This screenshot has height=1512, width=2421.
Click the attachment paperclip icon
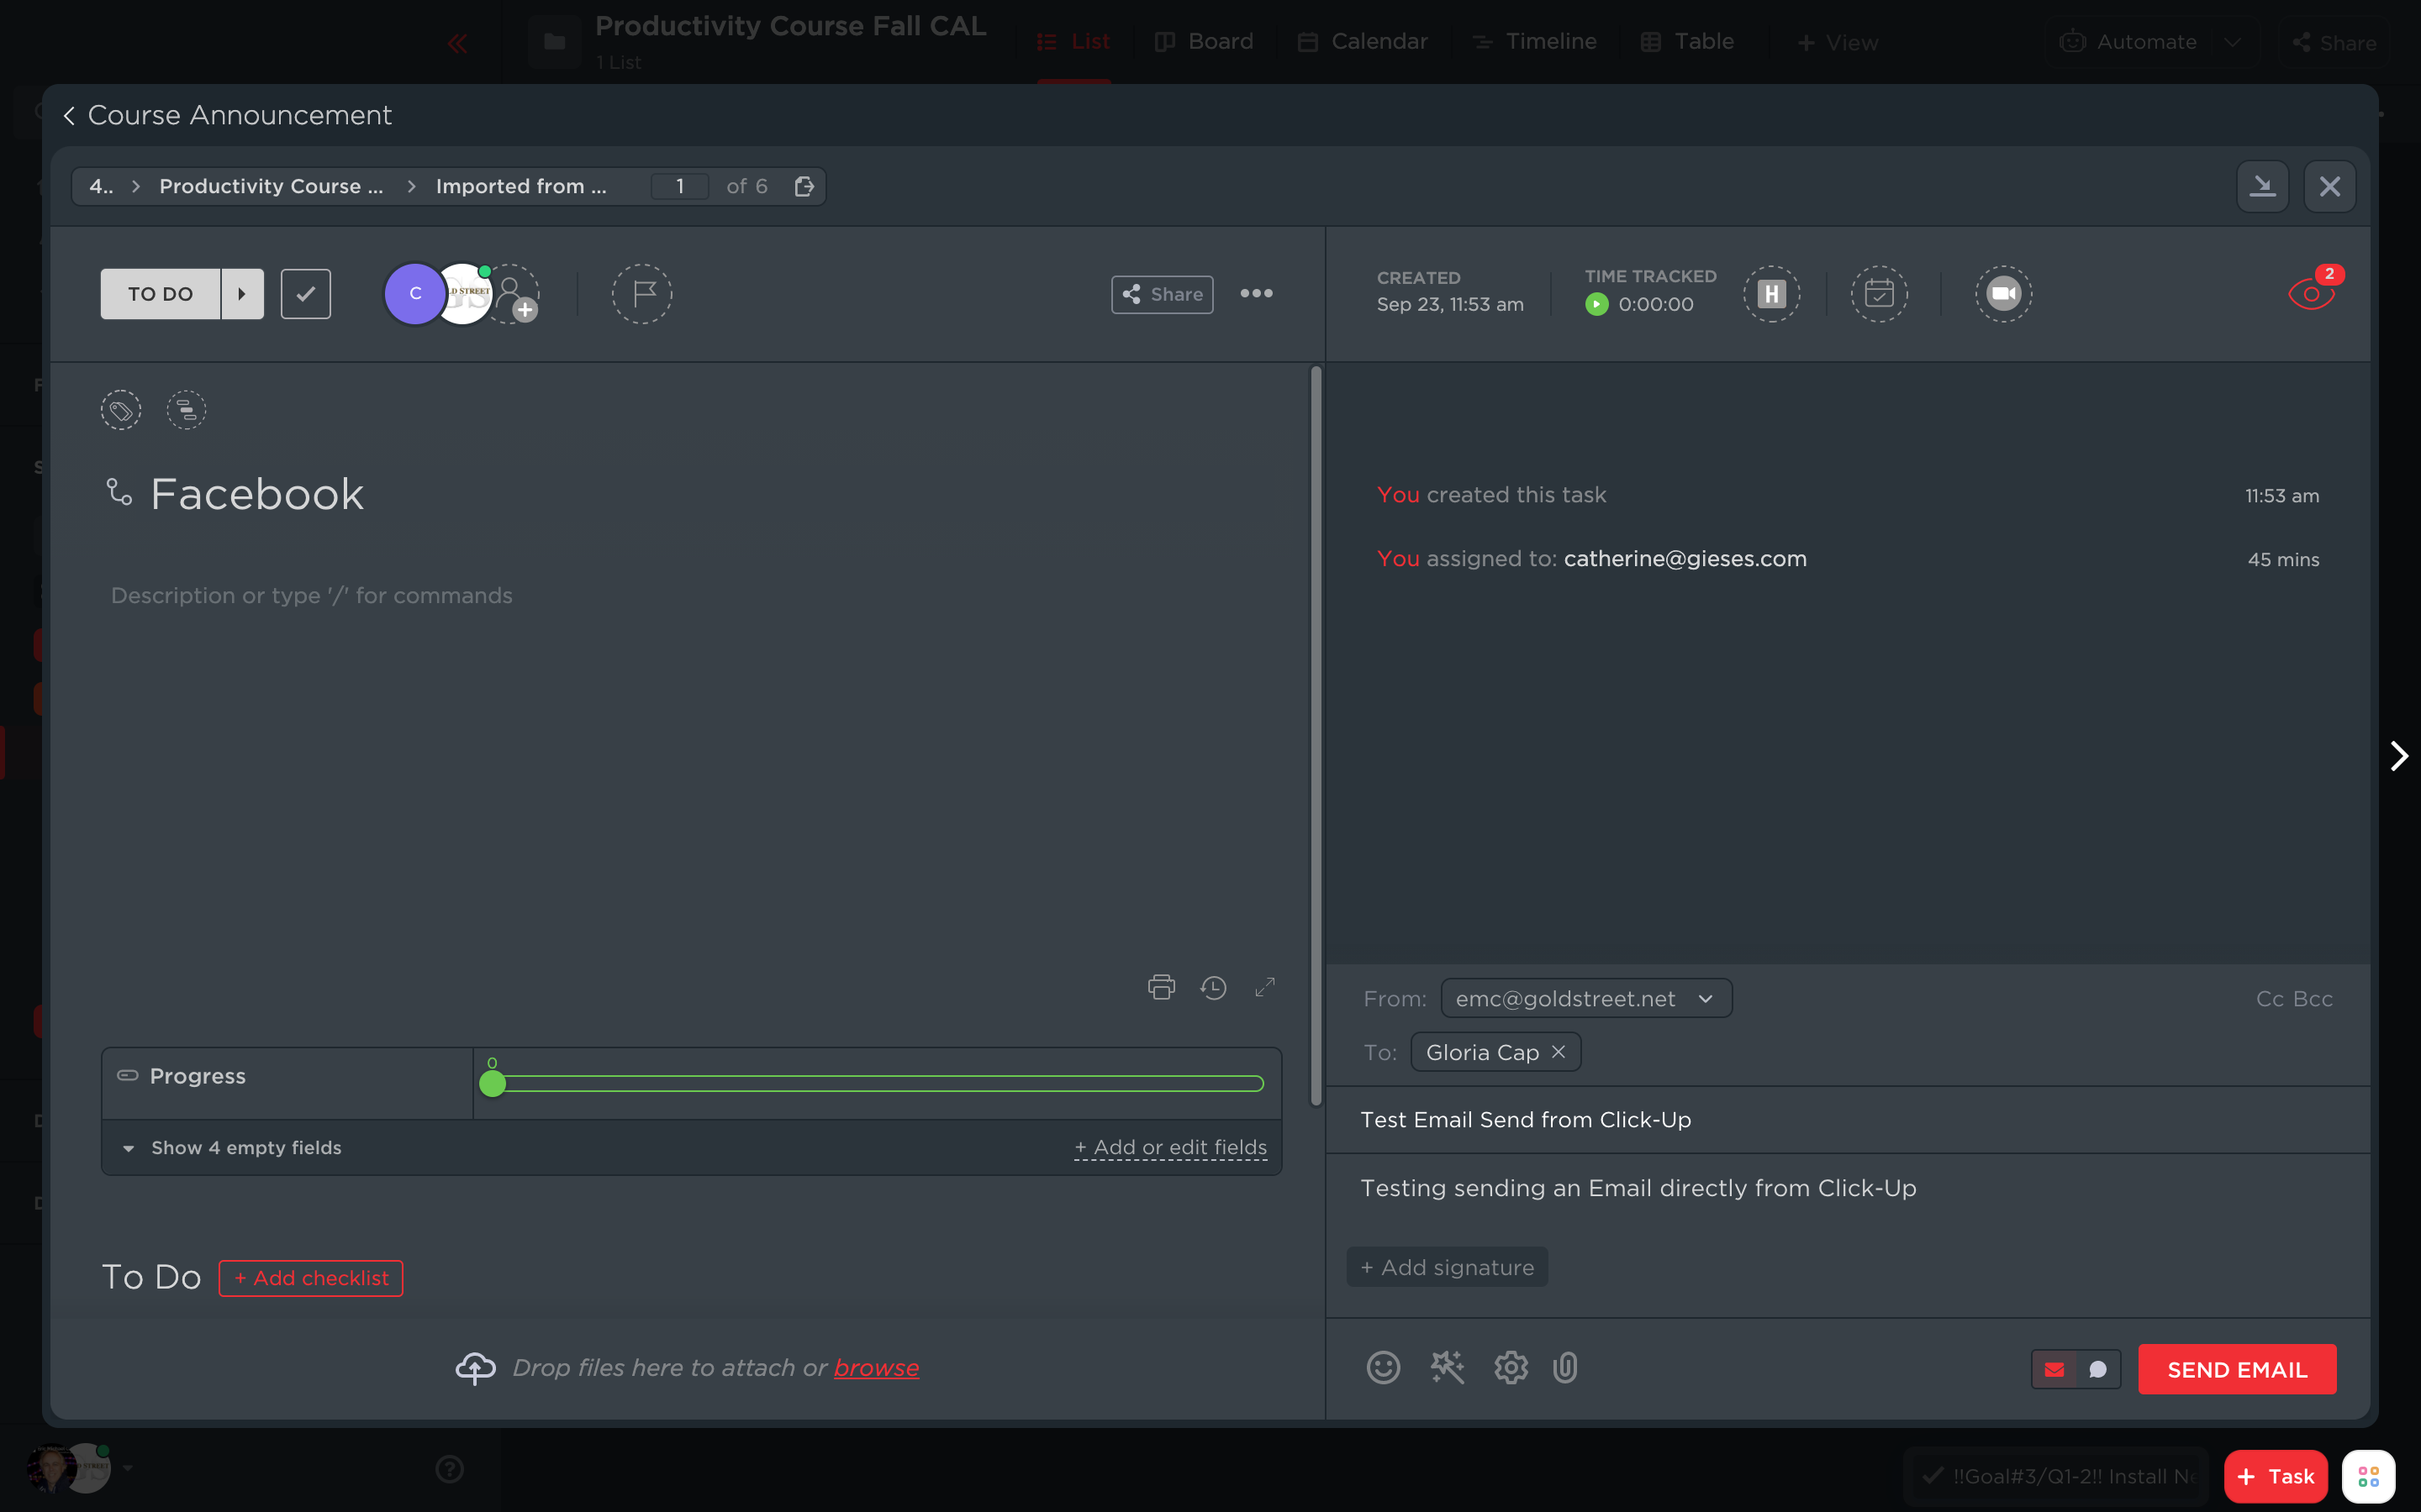pyautogui.click(x=1565, y=1367)
